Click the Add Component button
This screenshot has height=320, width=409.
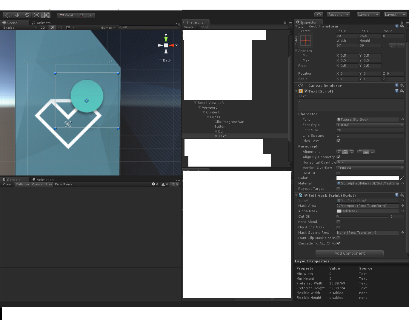click(349, 253)
